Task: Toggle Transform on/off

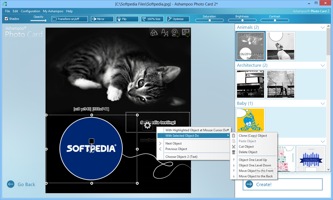Action: (x=69, y=19)
